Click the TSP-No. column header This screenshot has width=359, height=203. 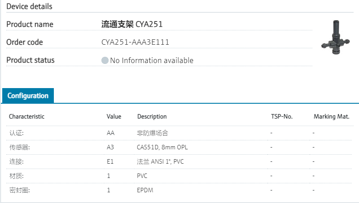[281, 117]
